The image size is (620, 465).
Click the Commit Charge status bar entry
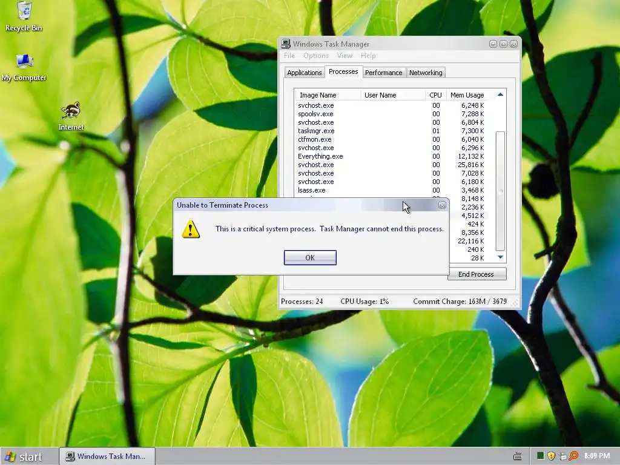(460, 302)
